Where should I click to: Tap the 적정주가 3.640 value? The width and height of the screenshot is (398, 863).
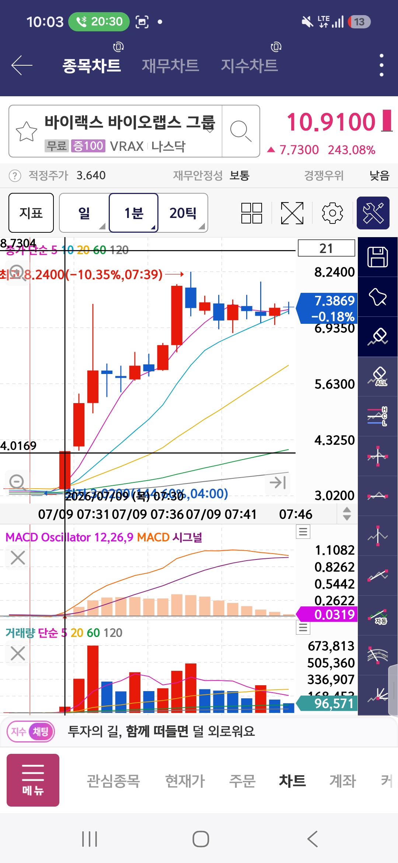coord(67,176)
